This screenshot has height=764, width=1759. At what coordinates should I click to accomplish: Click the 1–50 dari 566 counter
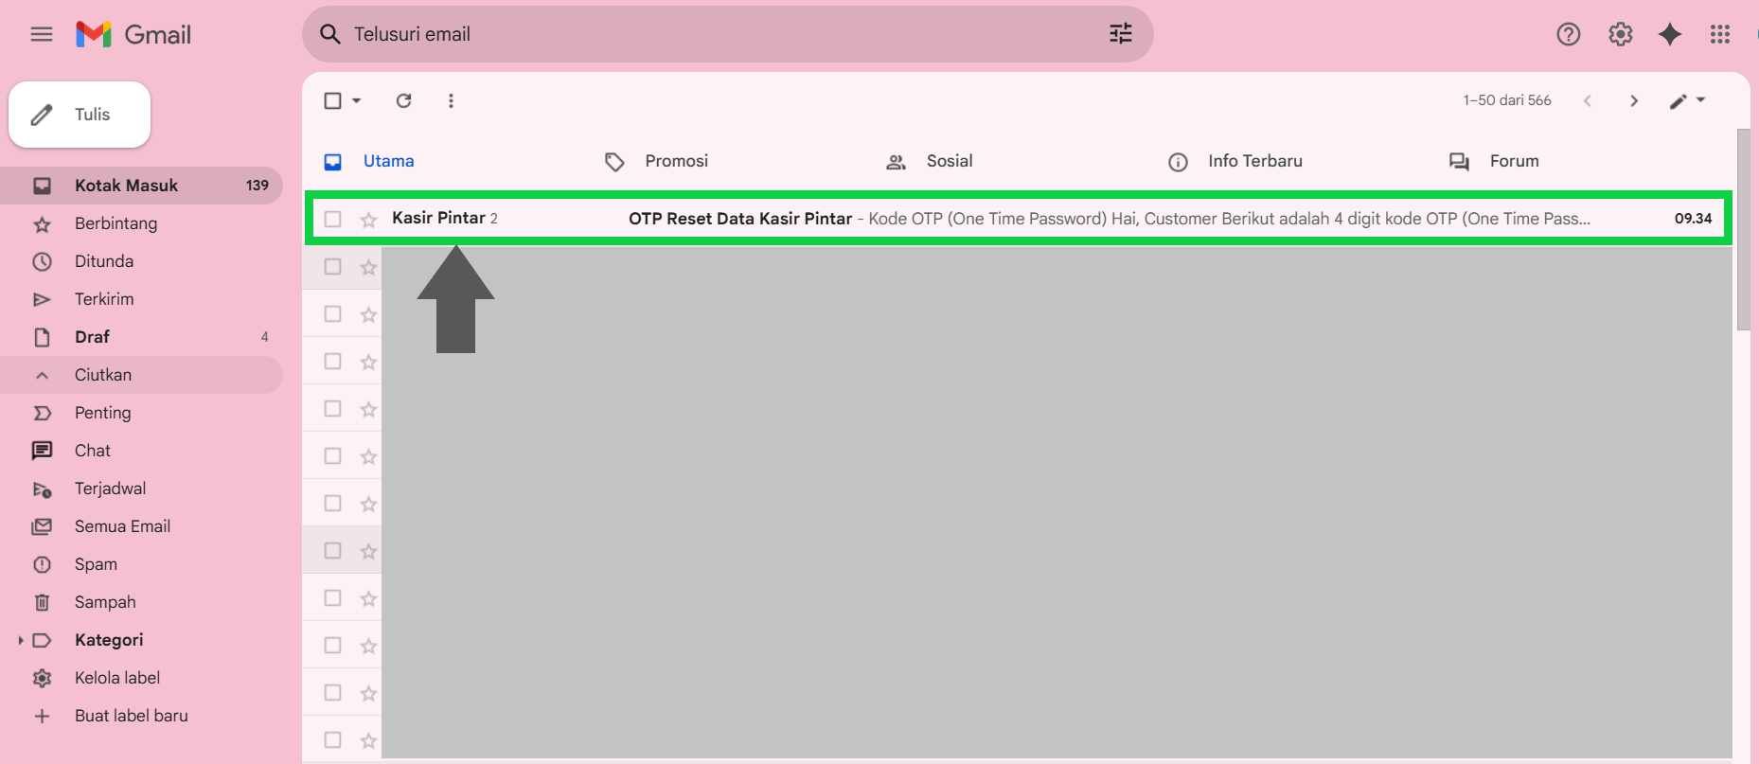(x=1507, y=100)
